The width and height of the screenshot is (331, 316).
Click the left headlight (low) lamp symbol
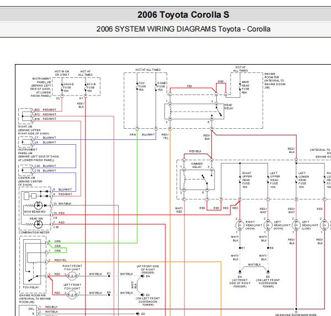pyautogui.click(x=296, y=225)
